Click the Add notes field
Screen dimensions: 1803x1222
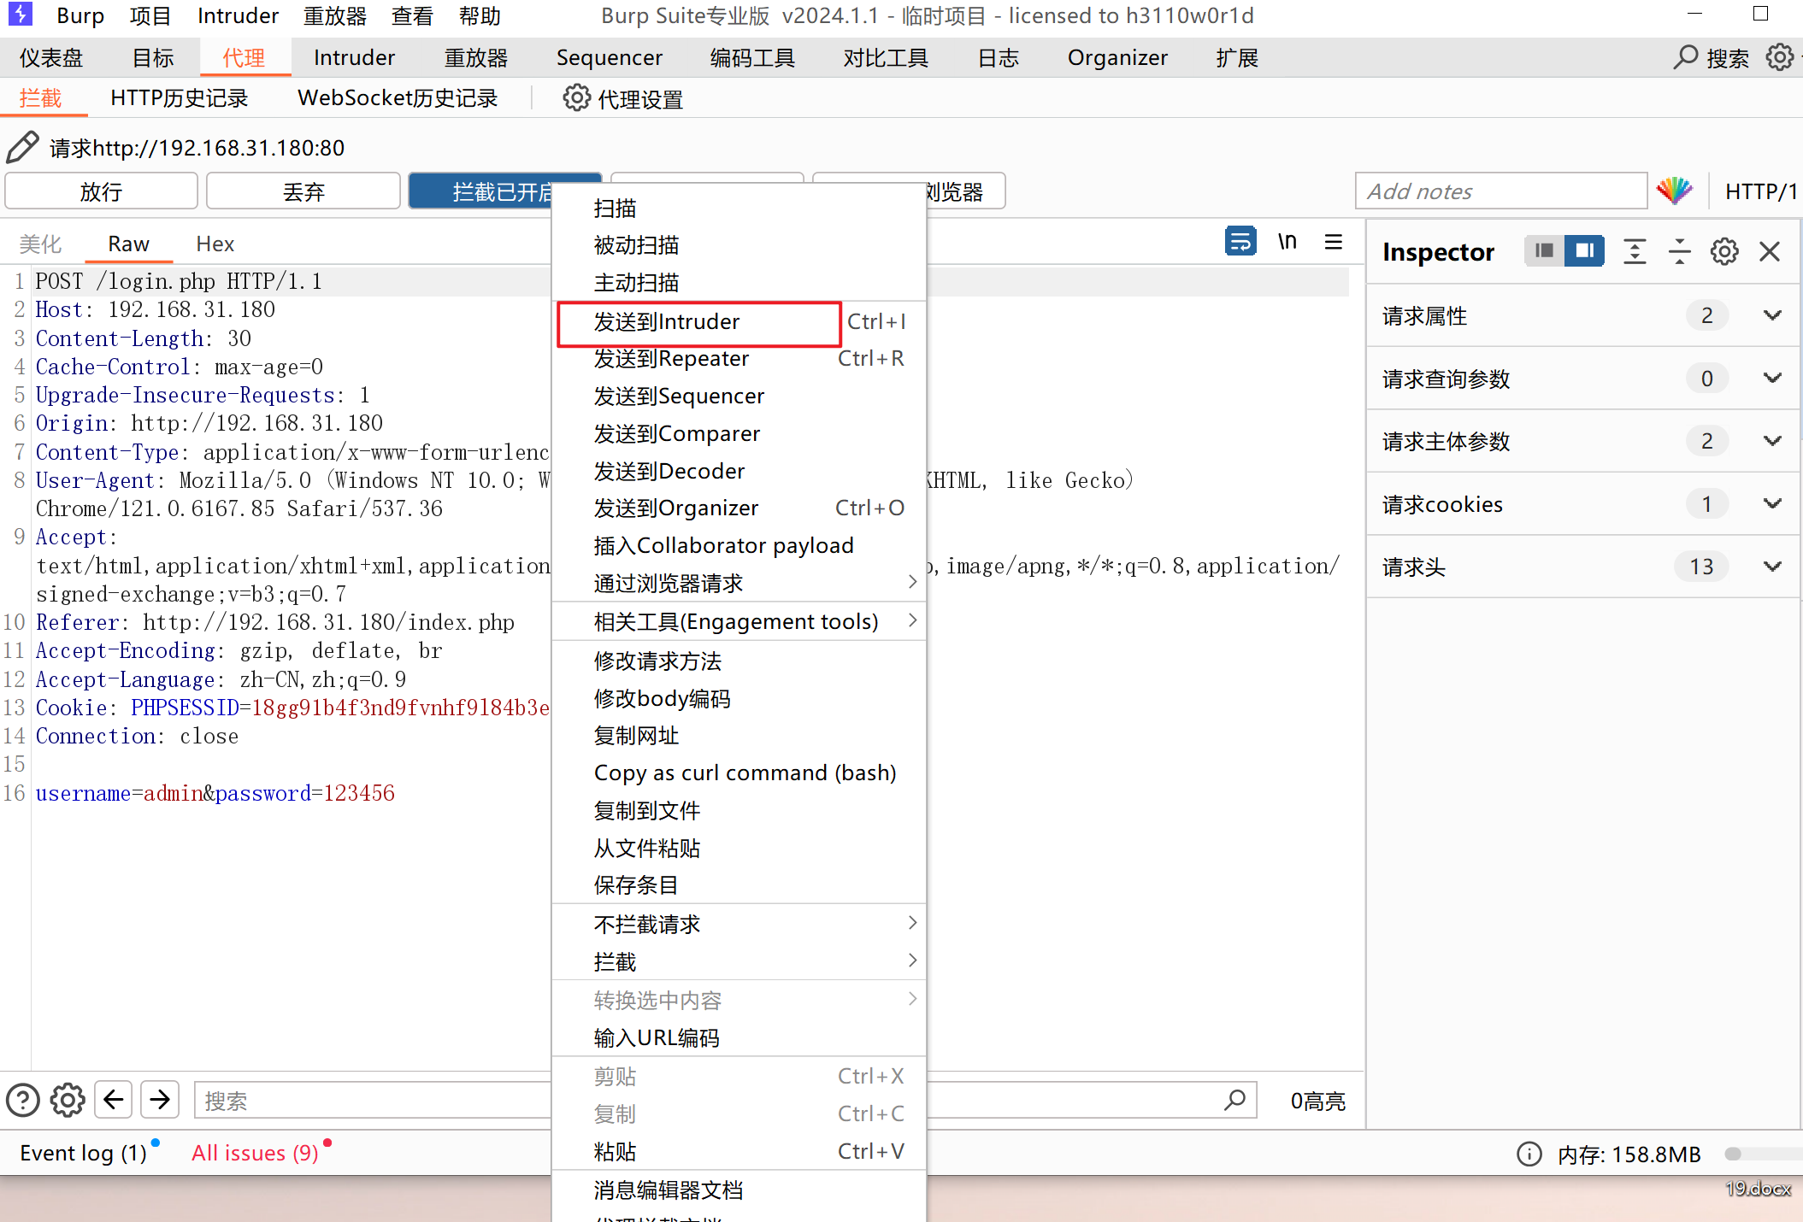(x=1501, y=191)
